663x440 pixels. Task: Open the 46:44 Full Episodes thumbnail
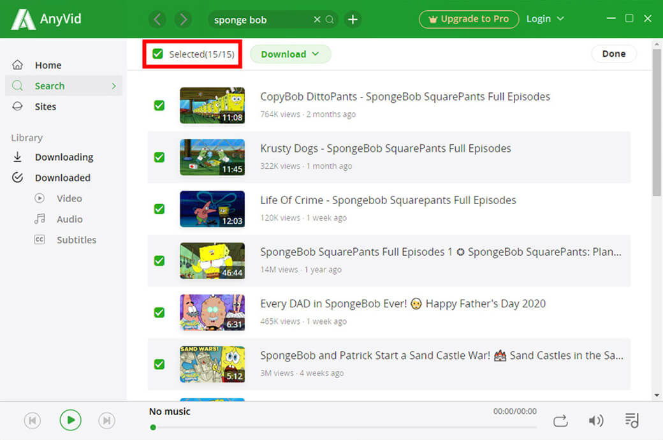[x=212, y=261]
